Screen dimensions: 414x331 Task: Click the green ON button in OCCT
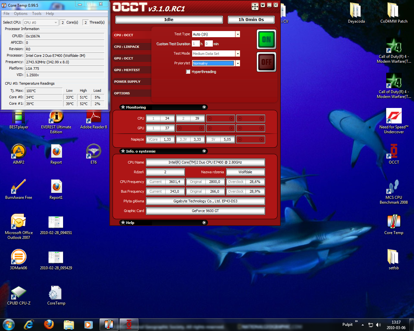(266, 39)
